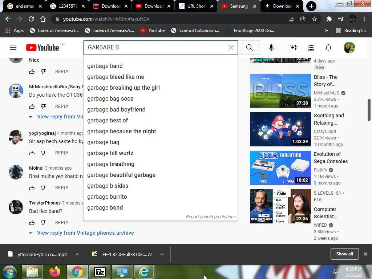Switch to the 12345678 Google tab
372x279 pixels.
coord(67,6)
